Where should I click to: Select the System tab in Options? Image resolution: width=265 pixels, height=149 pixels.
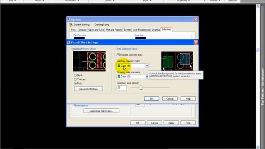point(127,30)
